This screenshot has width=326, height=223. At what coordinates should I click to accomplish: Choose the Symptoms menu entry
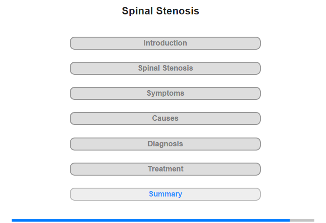(165, 93)
